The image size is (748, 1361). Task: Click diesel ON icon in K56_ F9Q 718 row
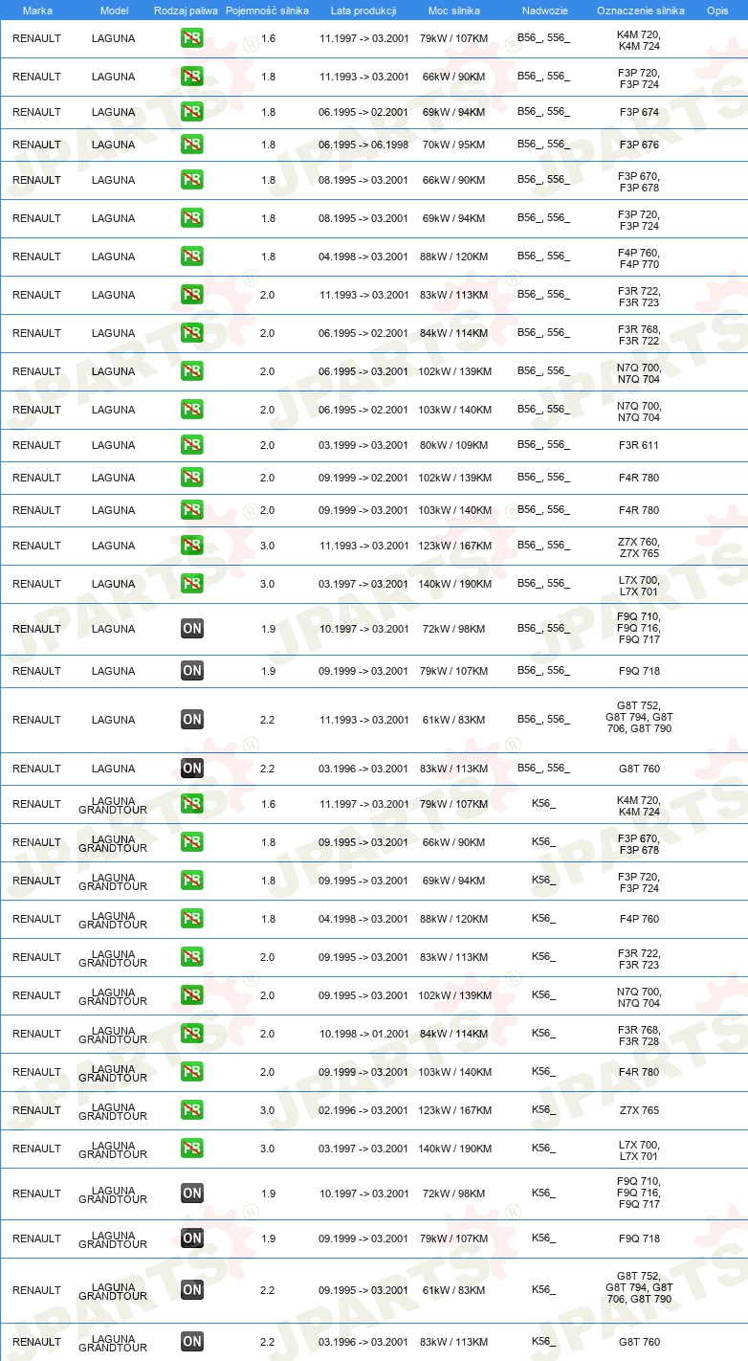pyautogui.click(x=192, y=1238)
